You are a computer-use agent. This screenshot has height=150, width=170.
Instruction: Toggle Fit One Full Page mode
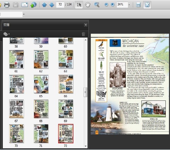point(147,5)
